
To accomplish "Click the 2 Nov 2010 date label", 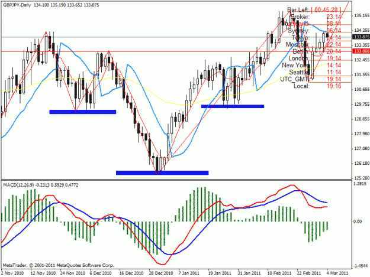I will pos(12,273).
